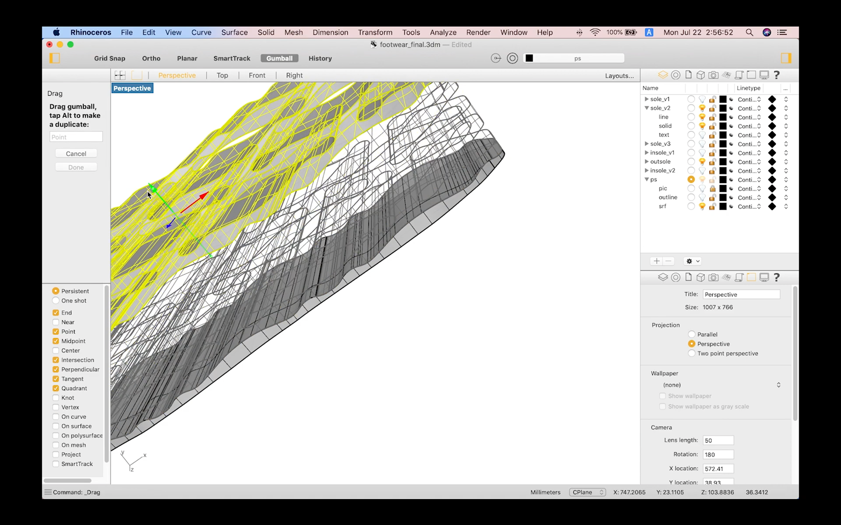The width and height of the screenshot is (841, 525).
Task: Switch to the Front viewport tab
Action: [257, 75]
